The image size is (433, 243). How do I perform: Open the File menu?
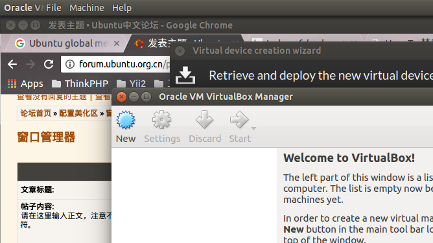pos(54,8)
